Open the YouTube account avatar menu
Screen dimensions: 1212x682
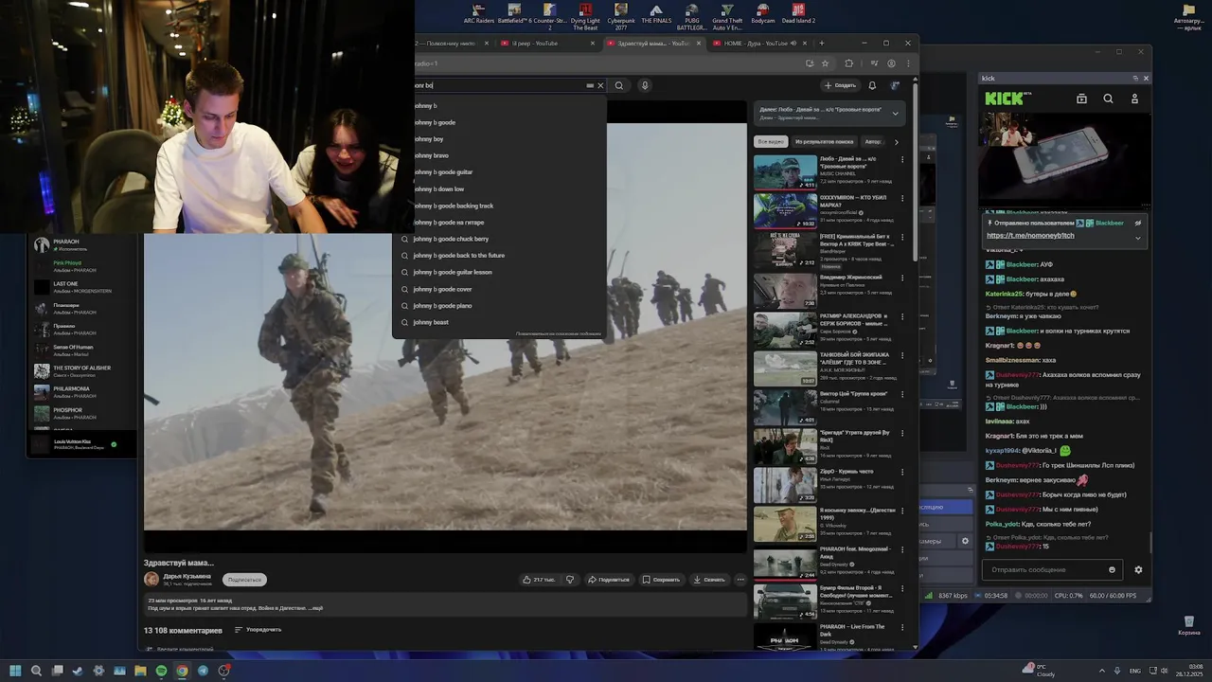tap(895, 85)
